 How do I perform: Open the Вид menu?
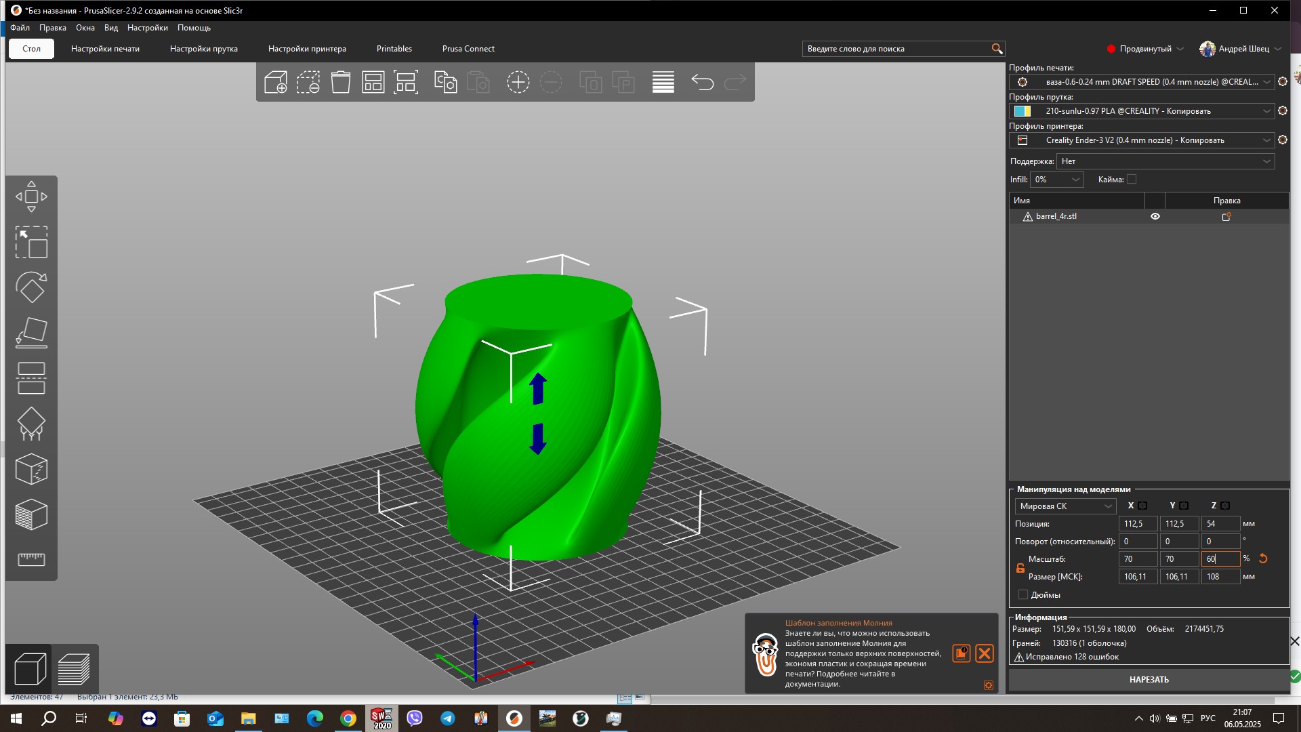tap(111, 28)
